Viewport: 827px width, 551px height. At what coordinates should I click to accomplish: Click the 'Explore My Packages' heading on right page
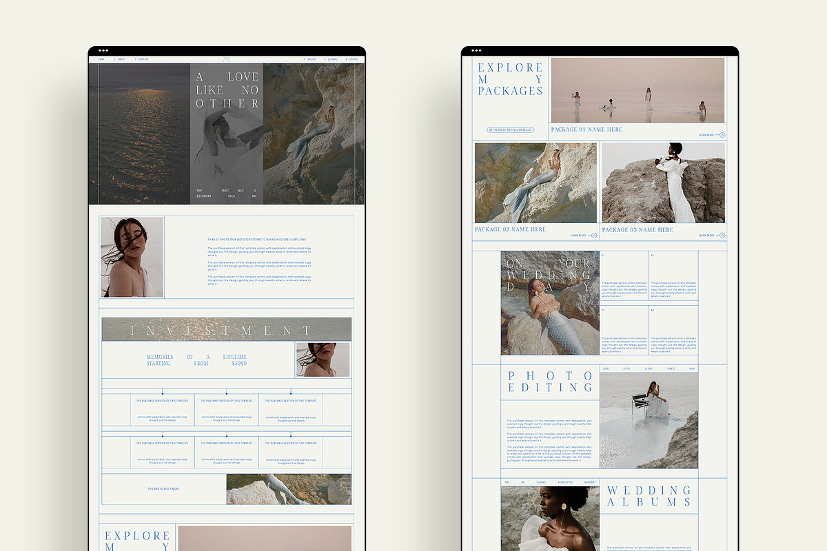pyautogui.click(x=510, y=79)
